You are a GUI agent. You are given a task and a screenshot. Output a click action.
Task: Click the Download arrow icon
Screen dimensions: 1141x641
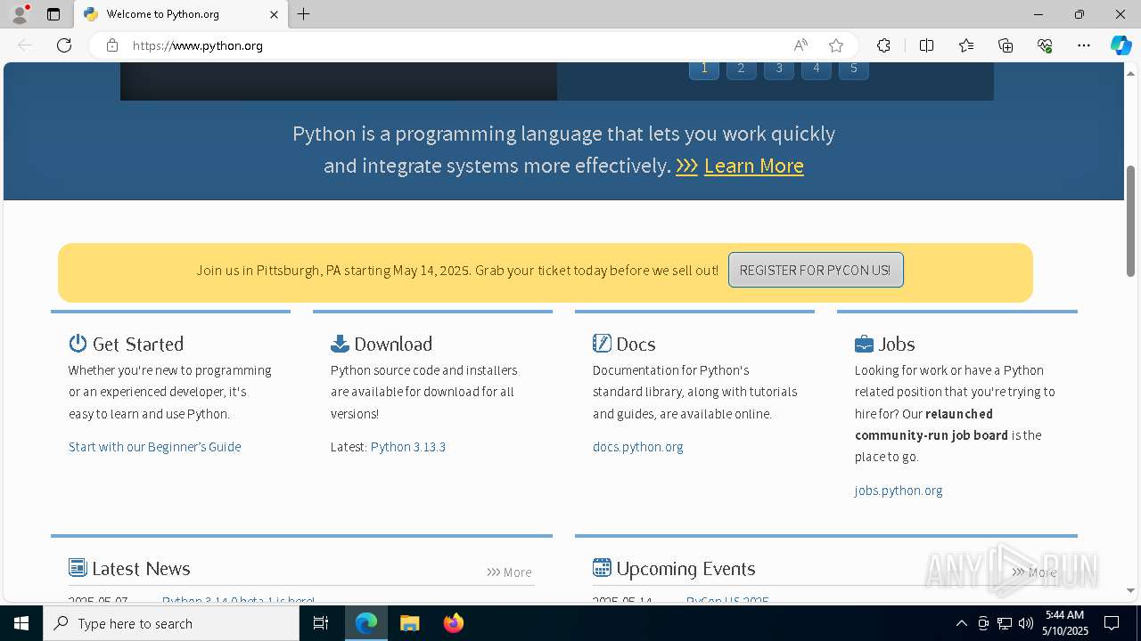[340, 344]
